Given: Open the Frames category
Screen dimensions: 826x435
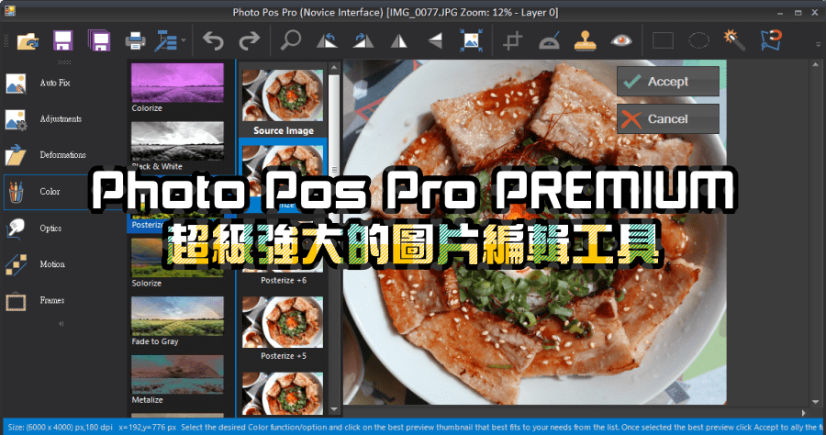Looking at the screenshot, I should click(36, 301).
